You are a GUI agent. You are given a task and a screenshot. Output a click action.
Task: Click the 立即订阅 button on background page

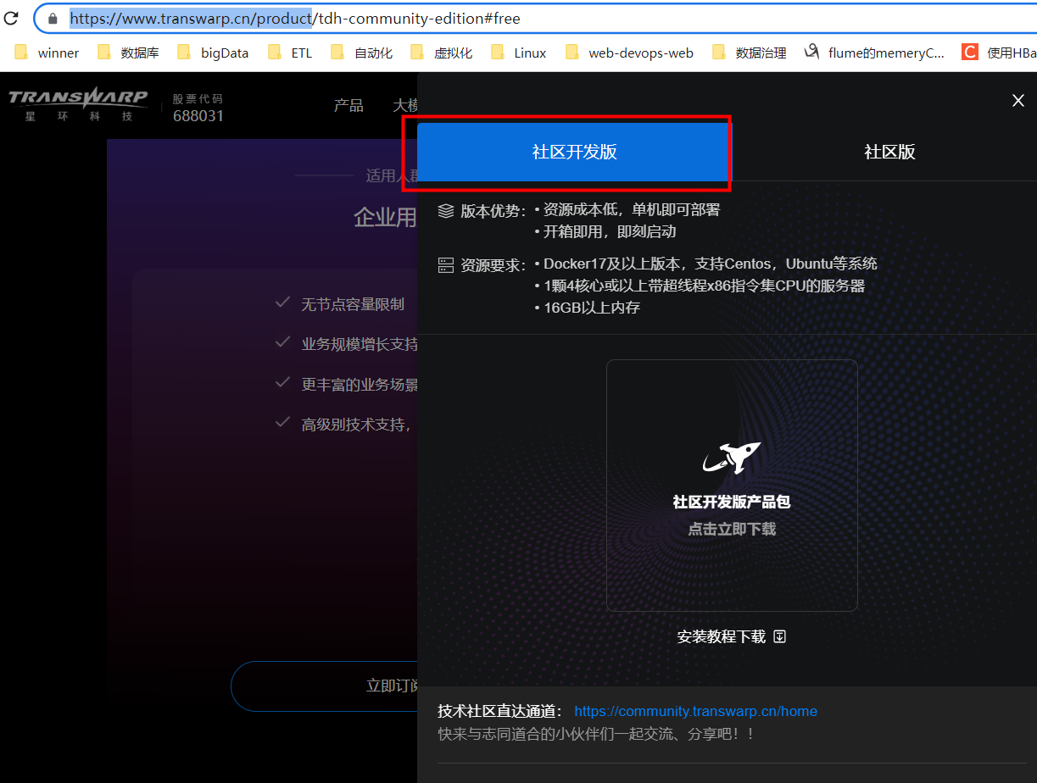coord(324,686)
